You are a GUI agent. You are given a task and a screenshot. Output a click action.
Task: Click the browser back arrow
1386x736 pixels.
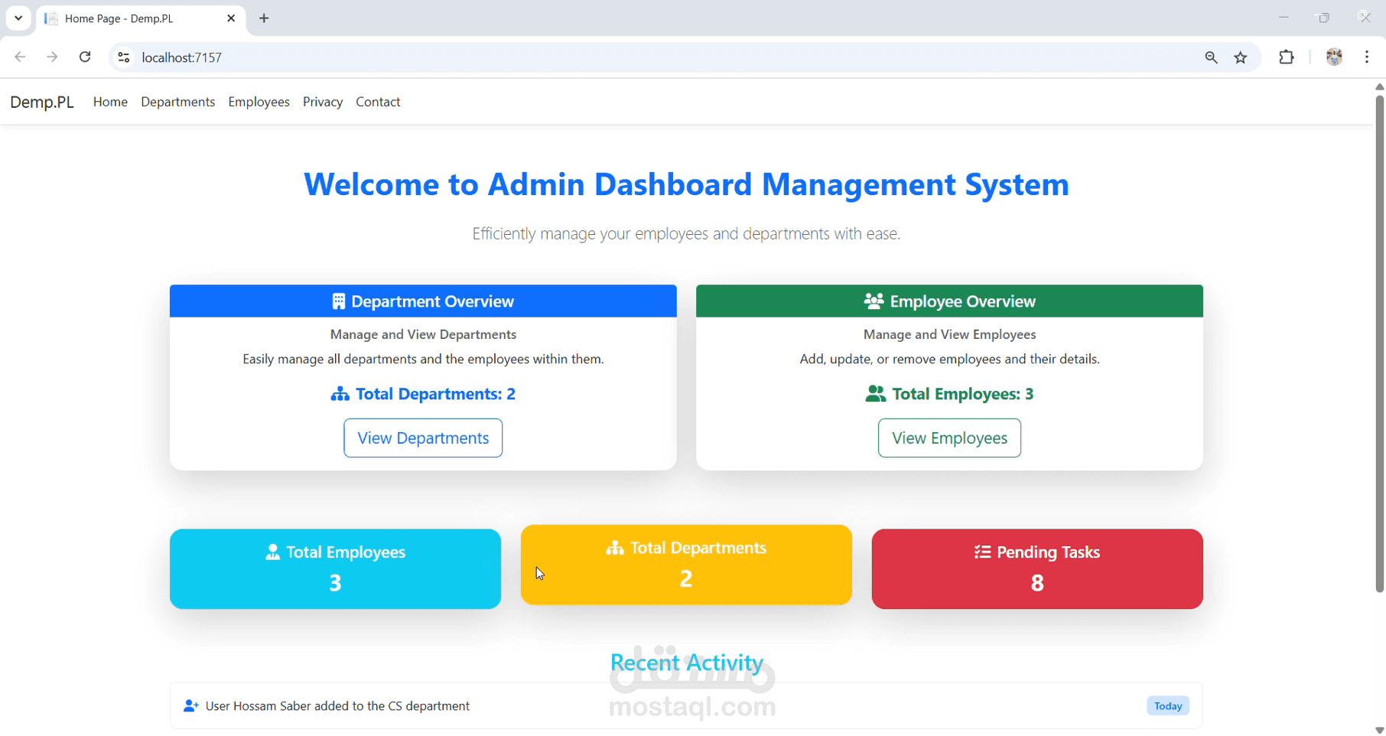click(20, 57)
